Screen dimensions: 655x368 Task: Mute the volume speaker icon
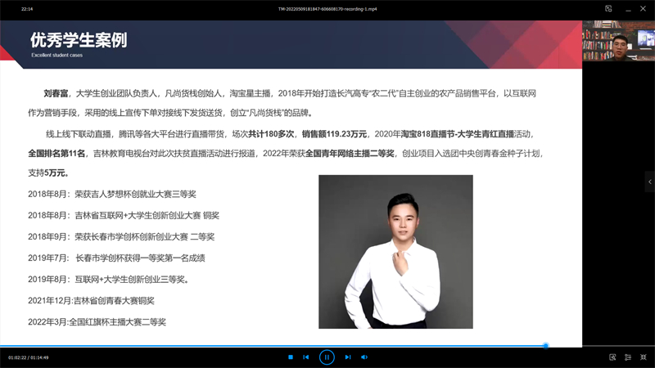364,357
